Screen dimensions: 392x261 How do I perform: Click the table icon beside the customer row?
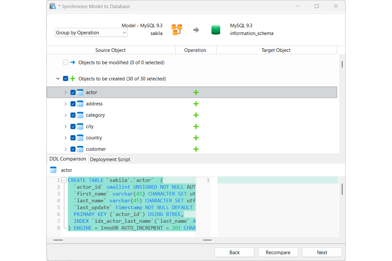(80, 149)
